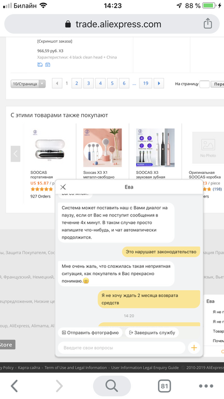Open SOOCAS X3 звуковая зубная thumbnail
Image resolution: width=224 pixels, height=399 pixels.
point(156,148)
